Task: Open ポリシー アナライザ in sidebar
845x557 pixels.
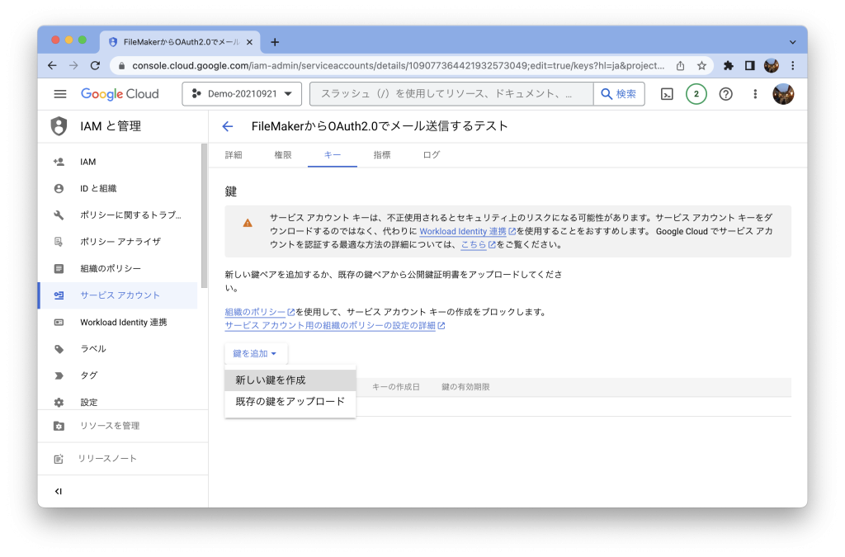Action: coord(119,242)
